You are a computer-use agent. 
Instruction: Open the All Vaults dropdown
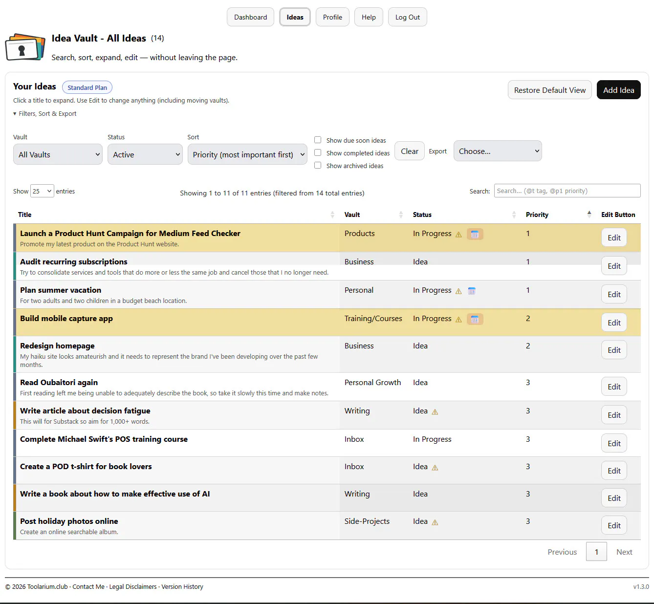[58, 154]
